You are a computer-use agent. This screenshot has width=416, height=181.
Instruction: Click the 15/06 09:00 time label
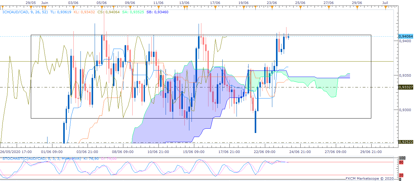(x=194, y=151)
